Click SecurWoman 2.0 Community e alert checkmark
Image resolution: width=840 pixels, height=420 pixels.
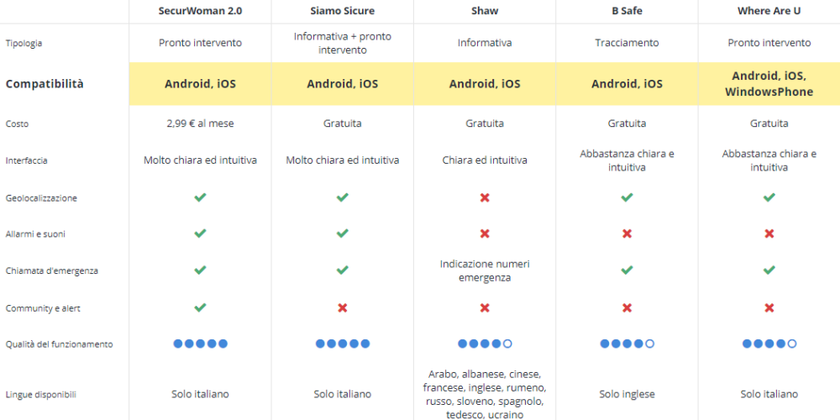201,307
